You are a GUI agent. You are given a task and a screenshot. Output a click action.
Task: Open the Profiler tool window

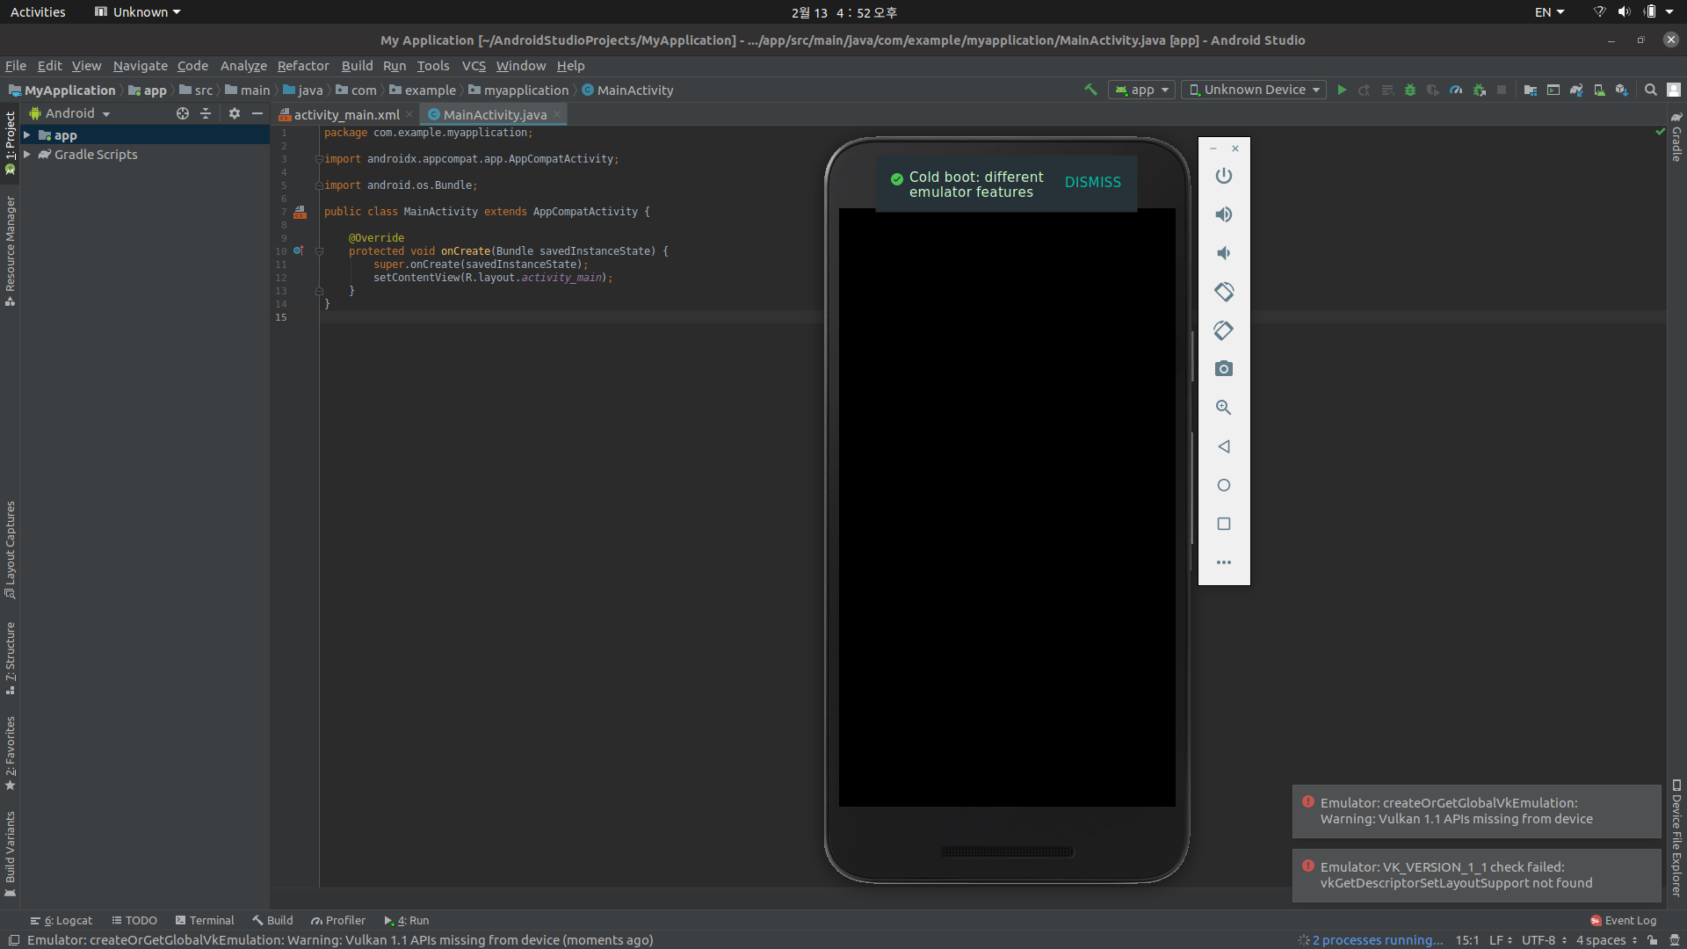coord(338,921)
